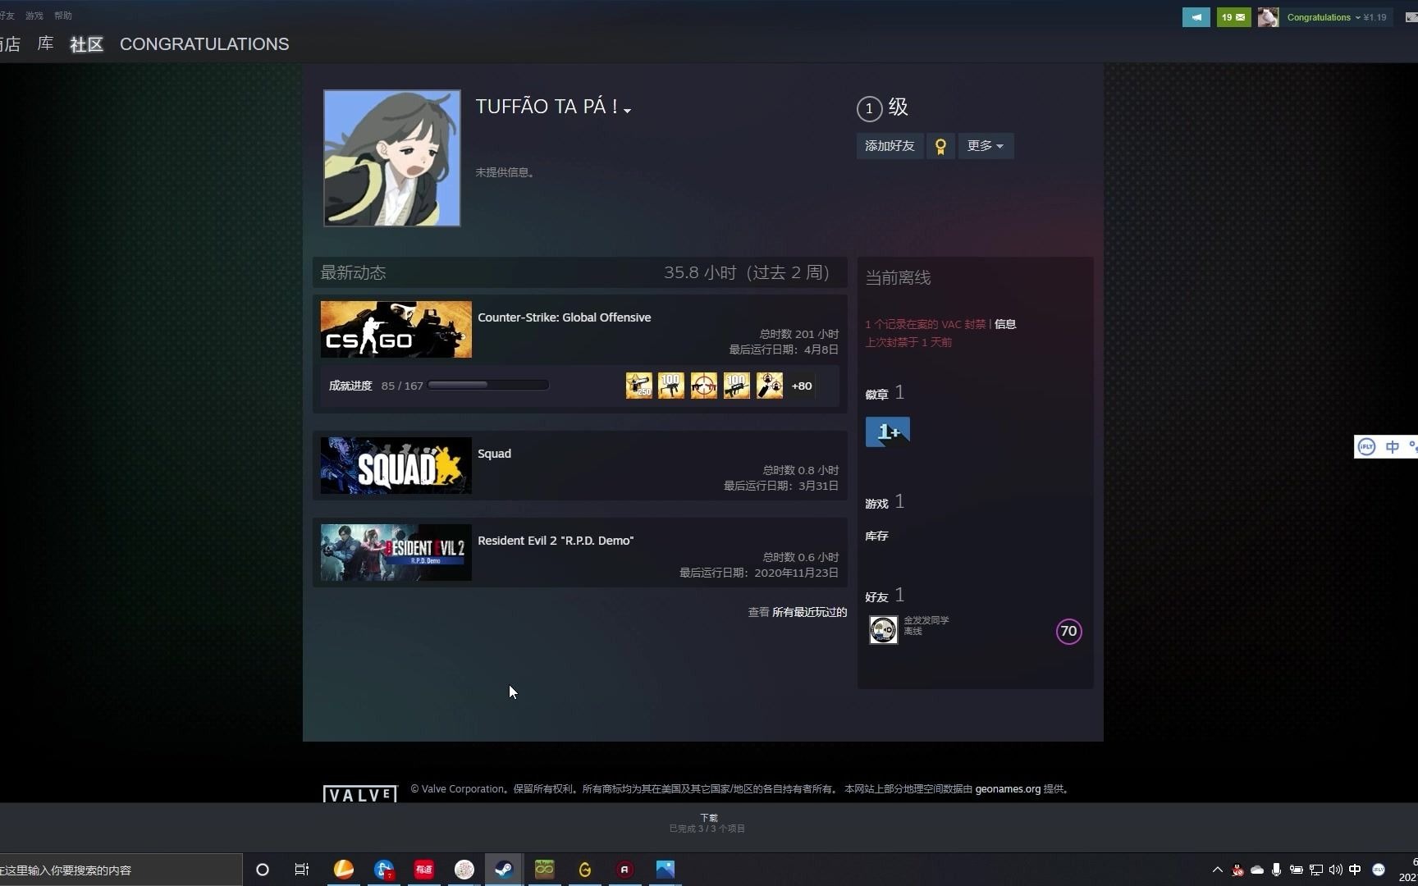Open Steam announcements via megaphone icon
This screenshot has height=886, width=1418.
tap(1196, 16)
